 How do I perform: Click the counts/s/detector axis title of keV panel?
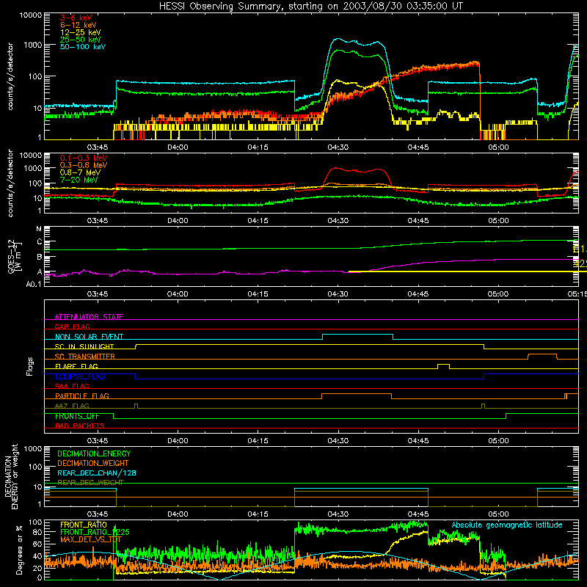[x=10, y=76]
